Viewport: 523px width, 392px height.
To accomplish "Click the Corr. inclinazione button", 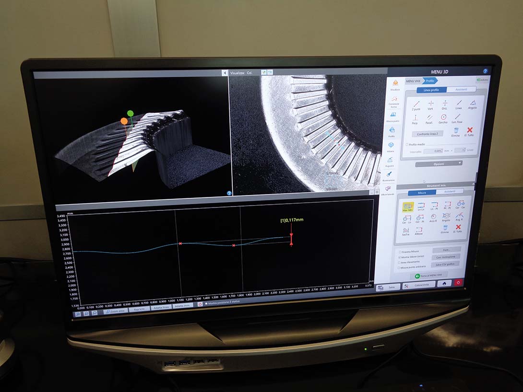I will [446, 257].
